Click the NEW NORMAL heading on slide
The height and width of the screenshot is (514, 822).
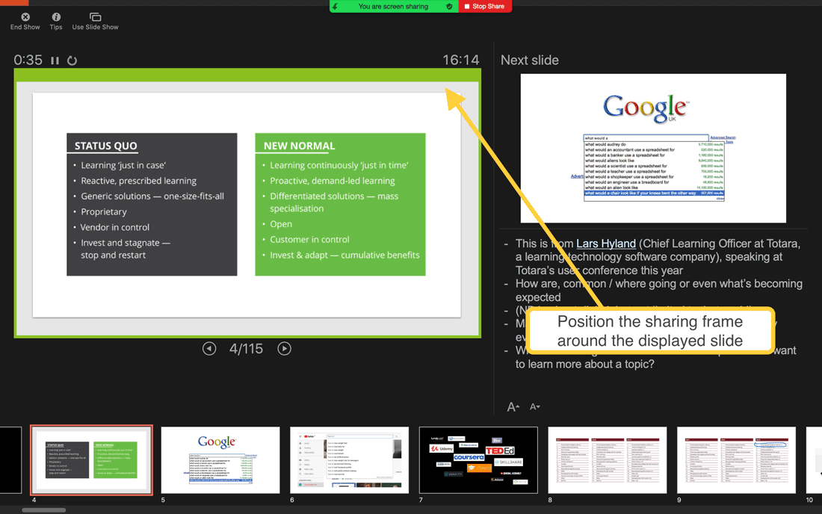coord(299,146)
